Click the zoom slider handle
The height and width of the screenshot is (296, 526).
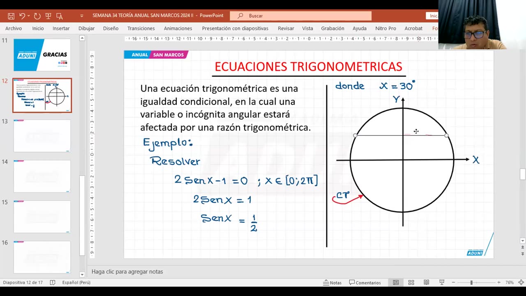[471, 282]
